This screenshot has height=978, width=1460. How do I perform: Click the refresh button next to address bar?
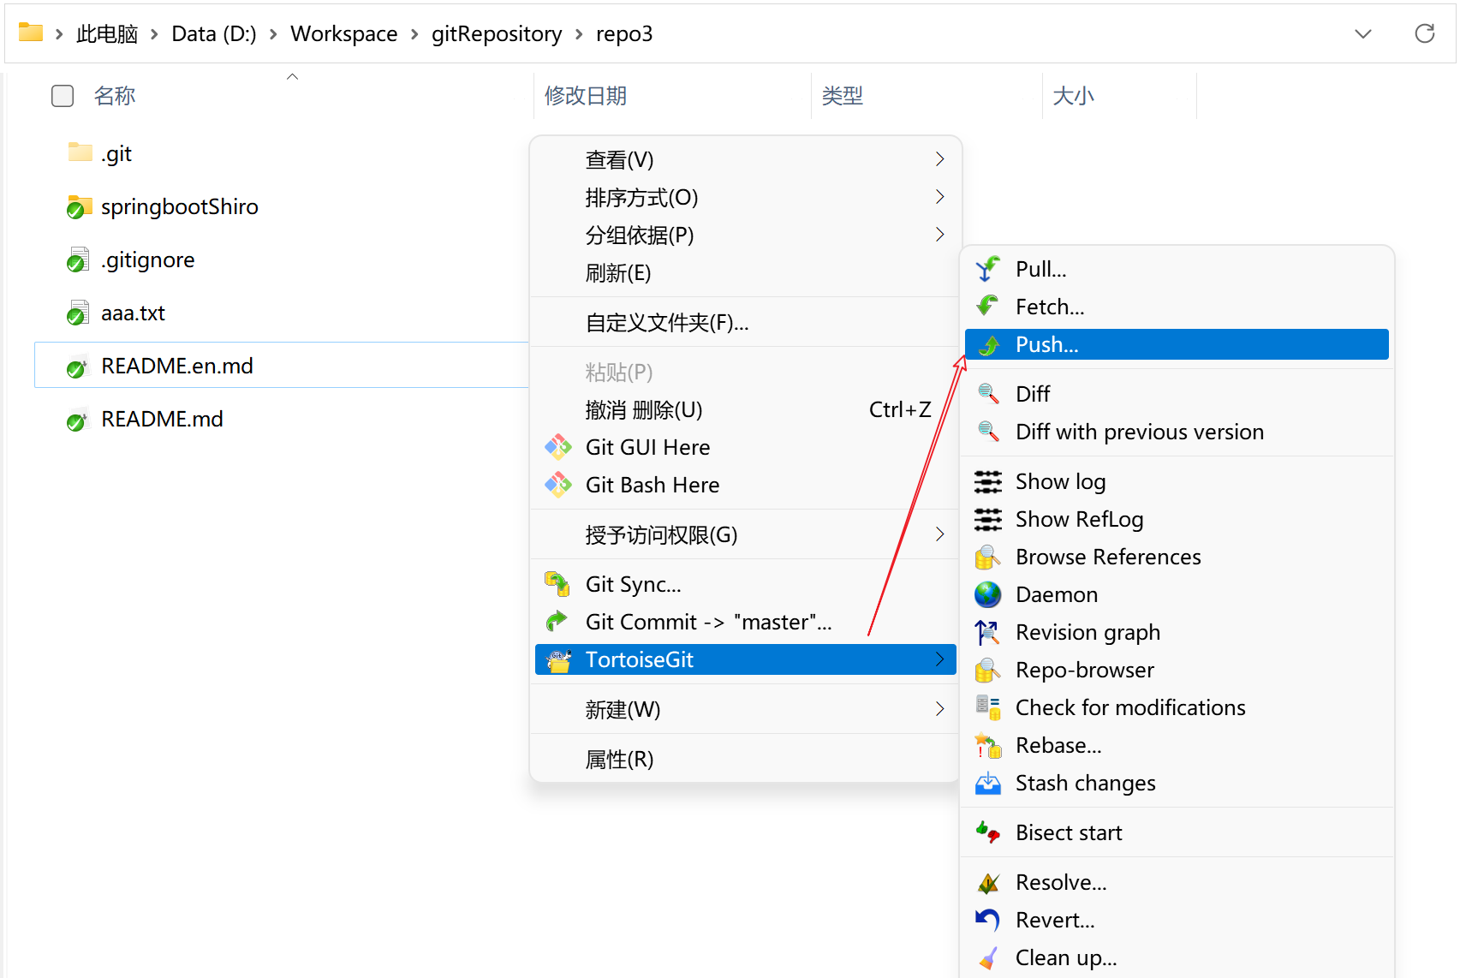1424,34
